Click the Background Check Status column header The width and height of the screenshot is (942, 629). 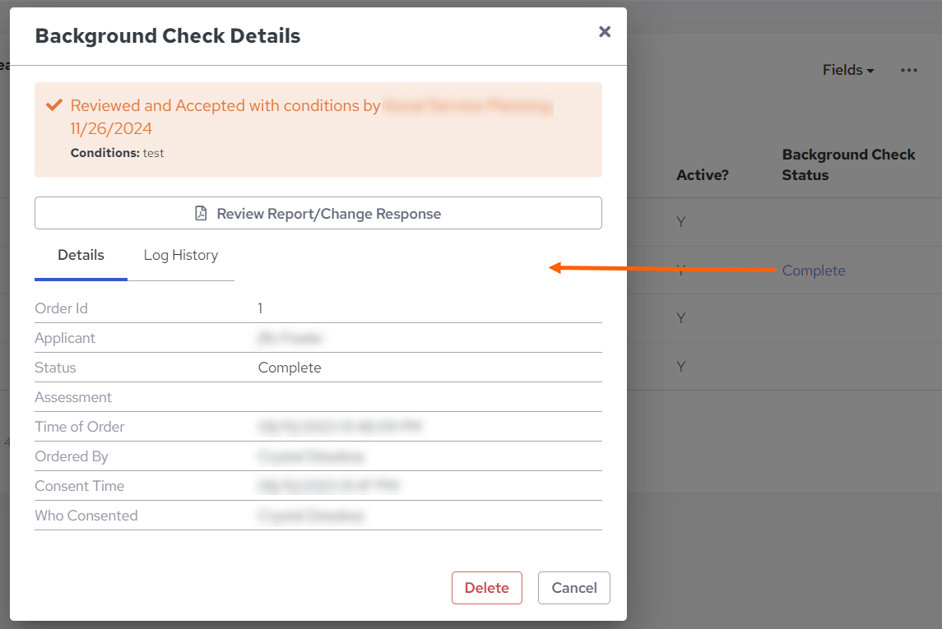click(848, 164)
